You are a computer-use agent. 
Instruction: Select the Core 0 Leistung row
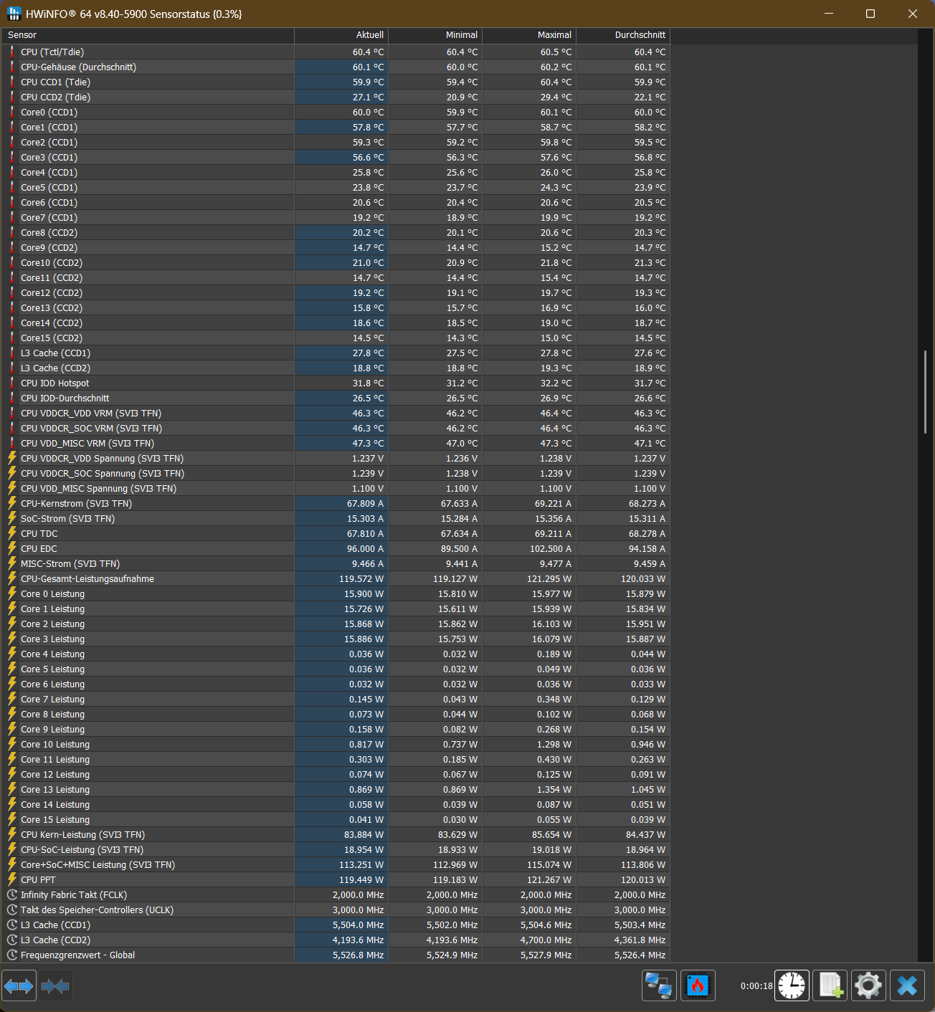(336, 594)
